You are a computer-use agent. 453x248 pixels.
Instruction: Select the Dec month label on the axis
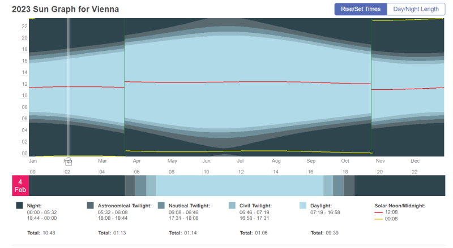pos(415,161)
